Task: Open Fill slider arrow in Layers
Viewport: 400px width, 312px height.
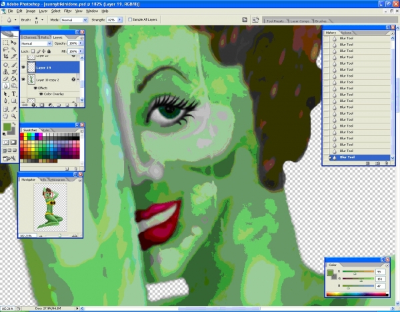Action: pyautogui.click(x=81, y=51)
